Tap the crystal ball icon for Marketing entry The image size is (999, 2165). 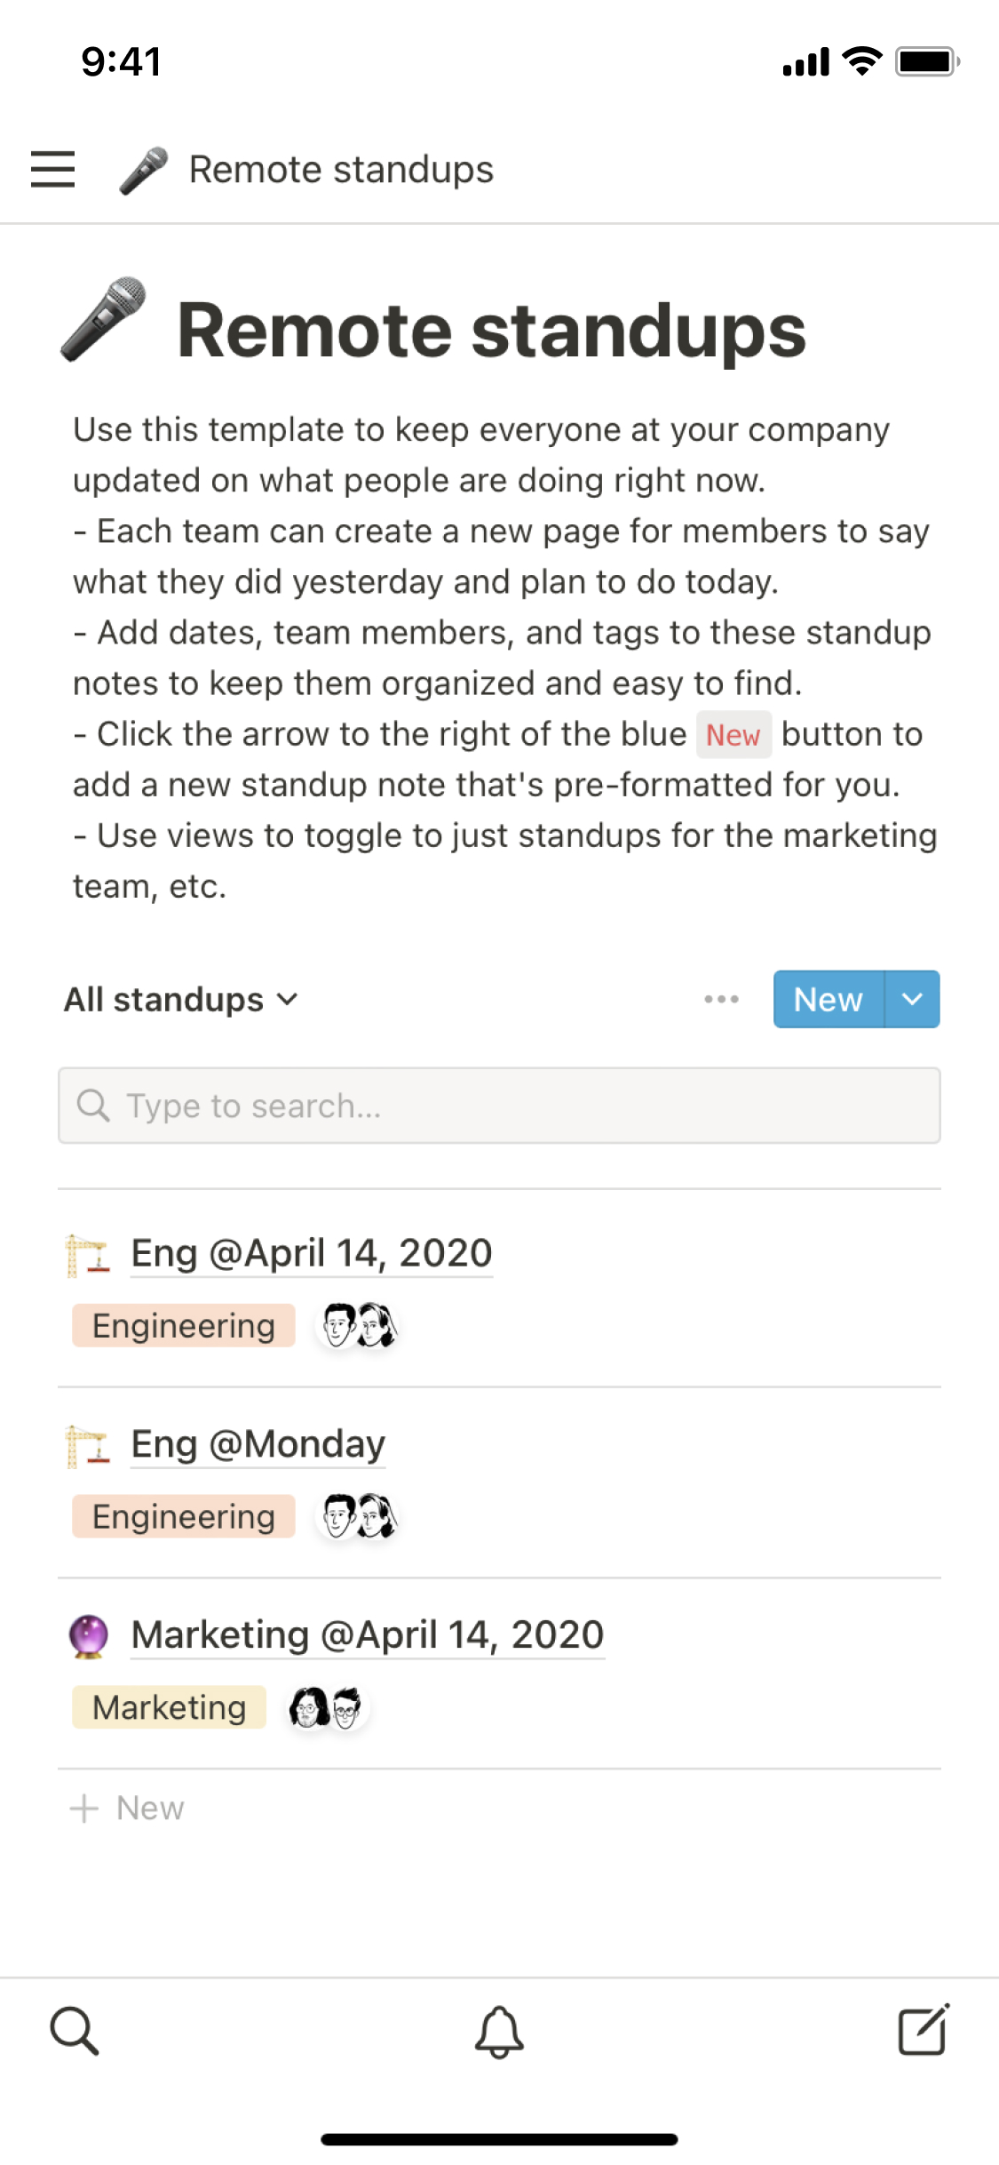tap(88, 1636)
